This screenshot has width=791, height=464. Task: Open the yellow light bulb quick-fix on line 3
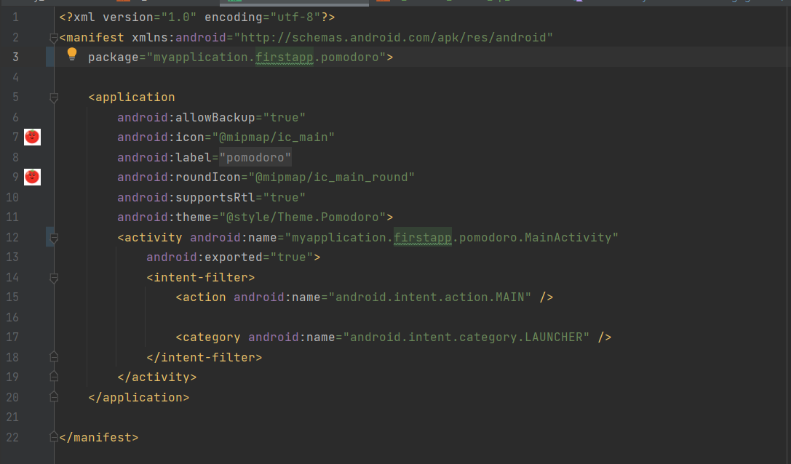pyautogui.click(x=72, y=54)
